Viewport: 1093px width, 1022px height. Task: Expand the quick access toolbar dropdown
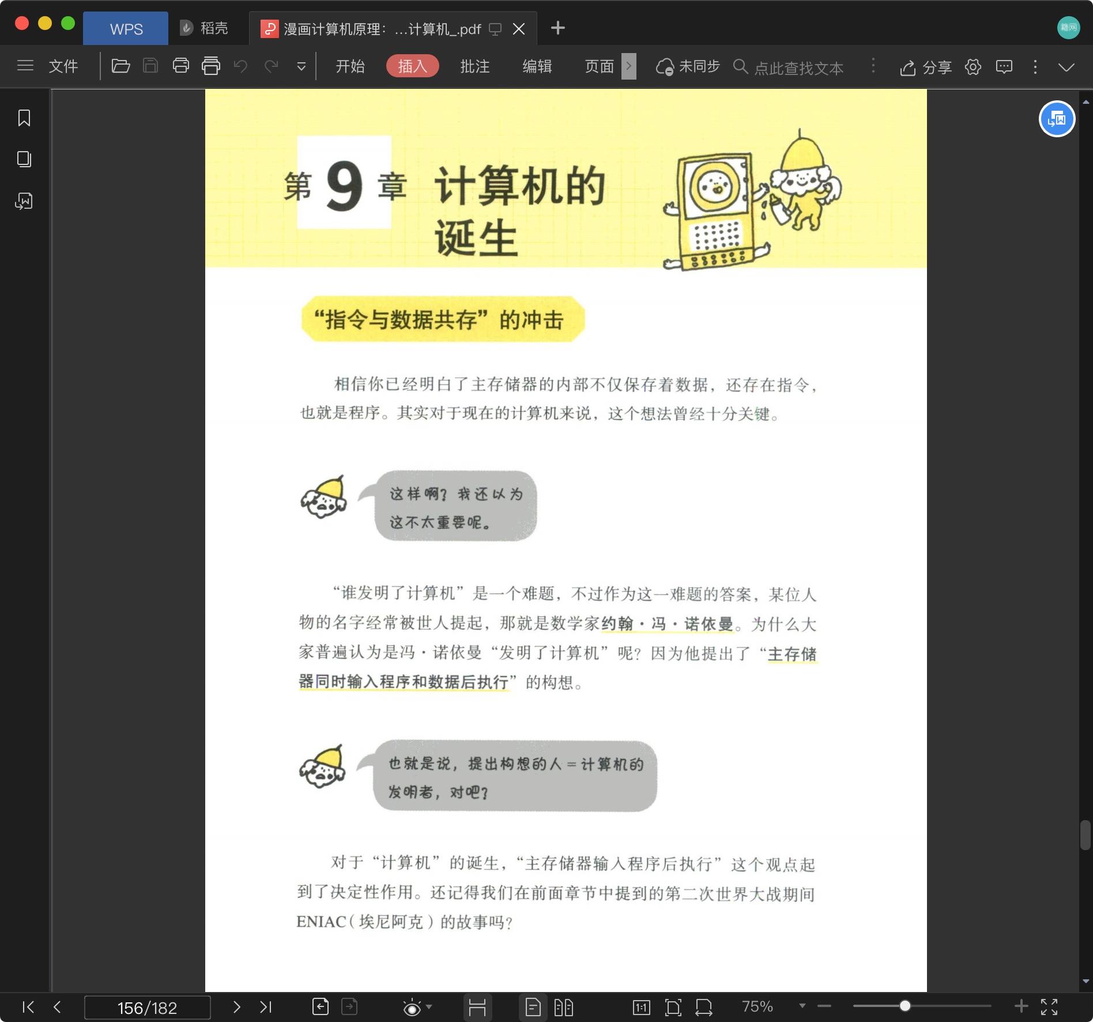[x=301, y=67]
